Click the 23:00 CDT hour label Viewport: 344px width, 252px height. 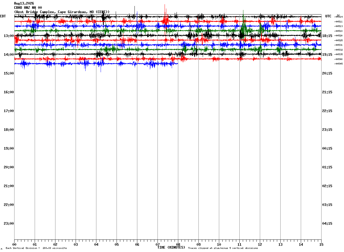[9, 224]
